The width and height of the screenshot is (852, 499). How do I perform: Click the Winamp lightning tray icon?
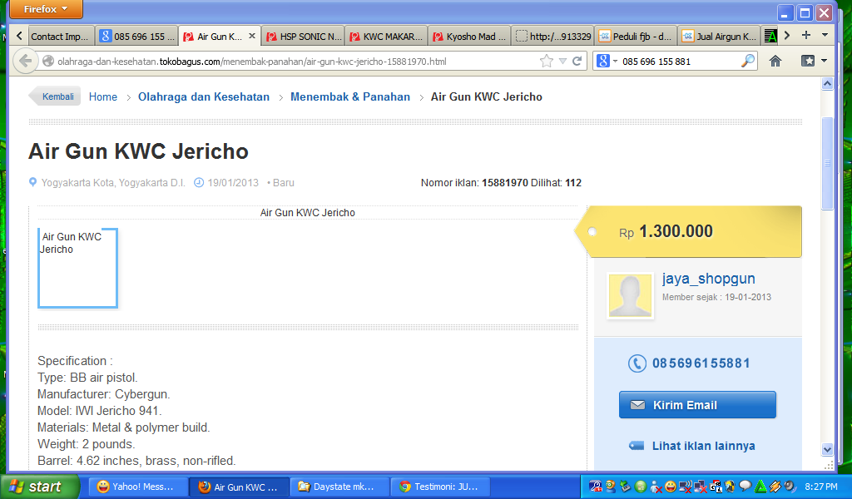[775, 487]
